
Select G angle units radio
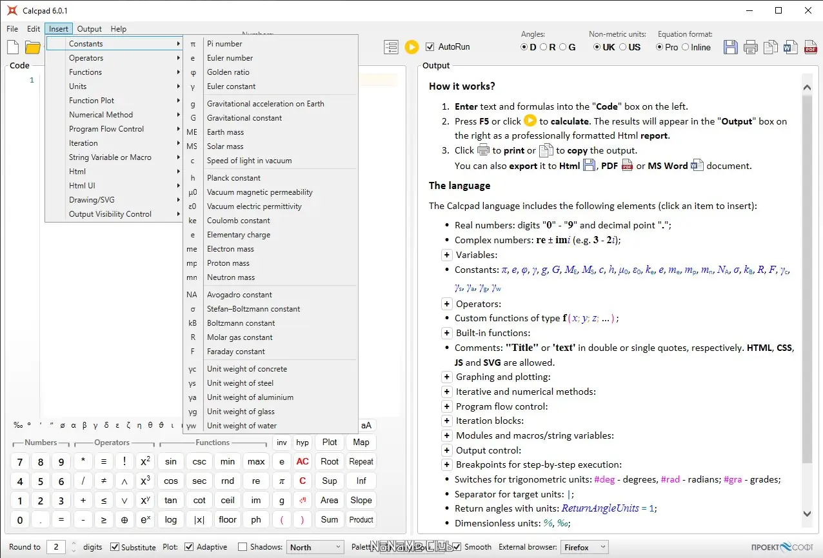pos(563,47)
